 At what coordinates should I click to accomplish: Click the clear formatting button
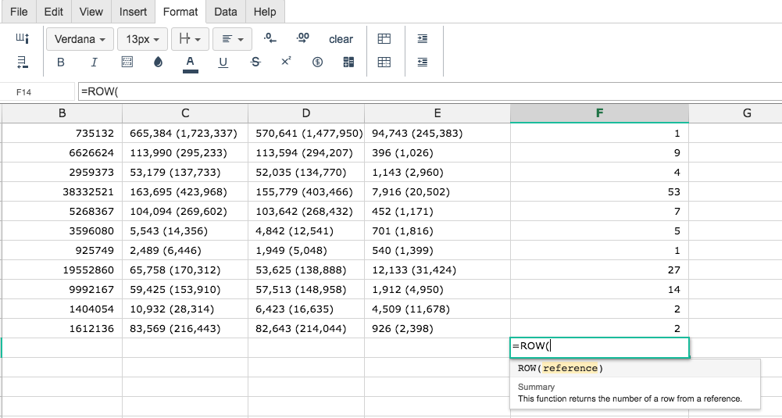click(x=341, y=39)
